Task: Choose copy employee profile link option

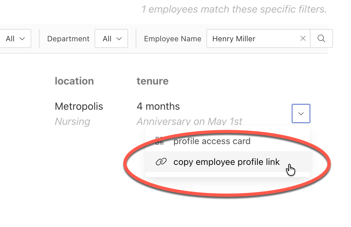Action: (228, 162)
